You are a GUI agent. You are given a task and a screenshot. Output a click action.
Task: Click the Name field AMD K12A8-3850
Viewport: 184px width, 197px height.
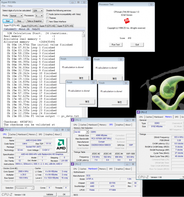[x=33, y=140]
